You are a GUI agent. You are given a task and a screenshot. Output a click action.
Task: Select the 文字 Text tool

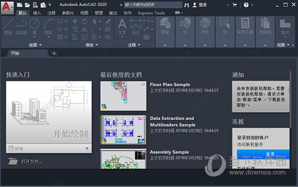(x=122, y=27)
